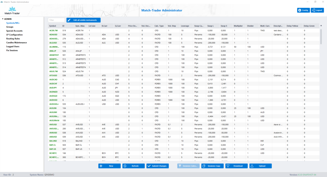Click the Refresh button

pyautogui.click(x=133, y=166)
